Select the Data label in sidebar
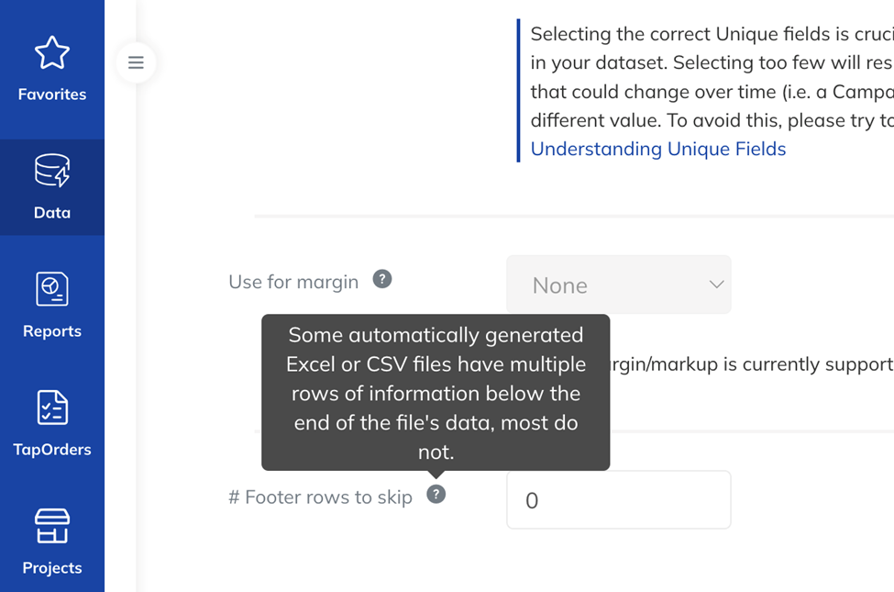Viewport: 894px width, 592px height. (x=52, y=212)
